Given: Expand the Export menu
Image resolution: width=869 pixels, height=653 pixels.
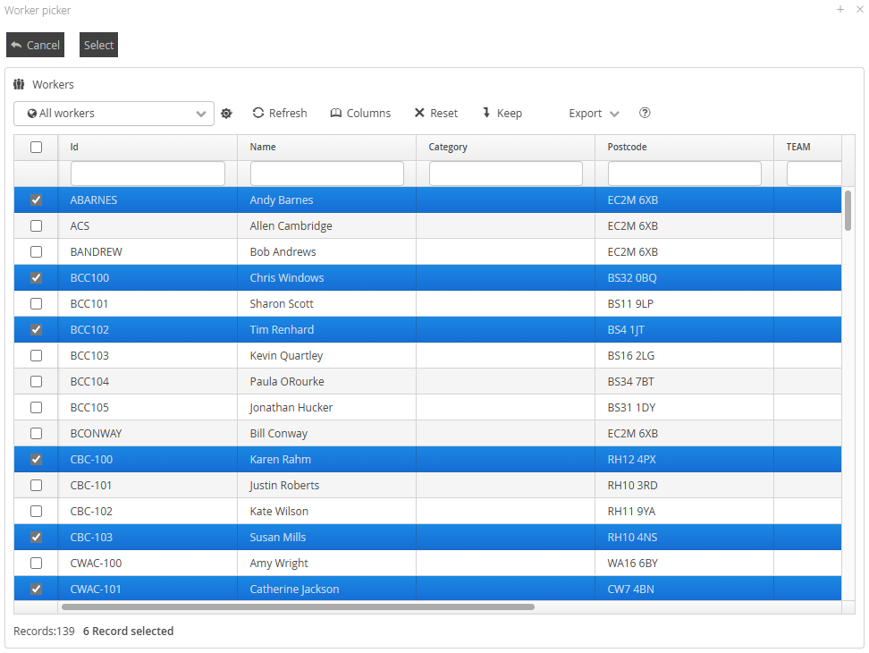Looking at the screenshot, I should click(594, 113).
